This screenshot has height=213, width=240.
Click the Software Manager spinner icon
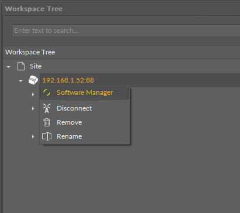[47, 92]
